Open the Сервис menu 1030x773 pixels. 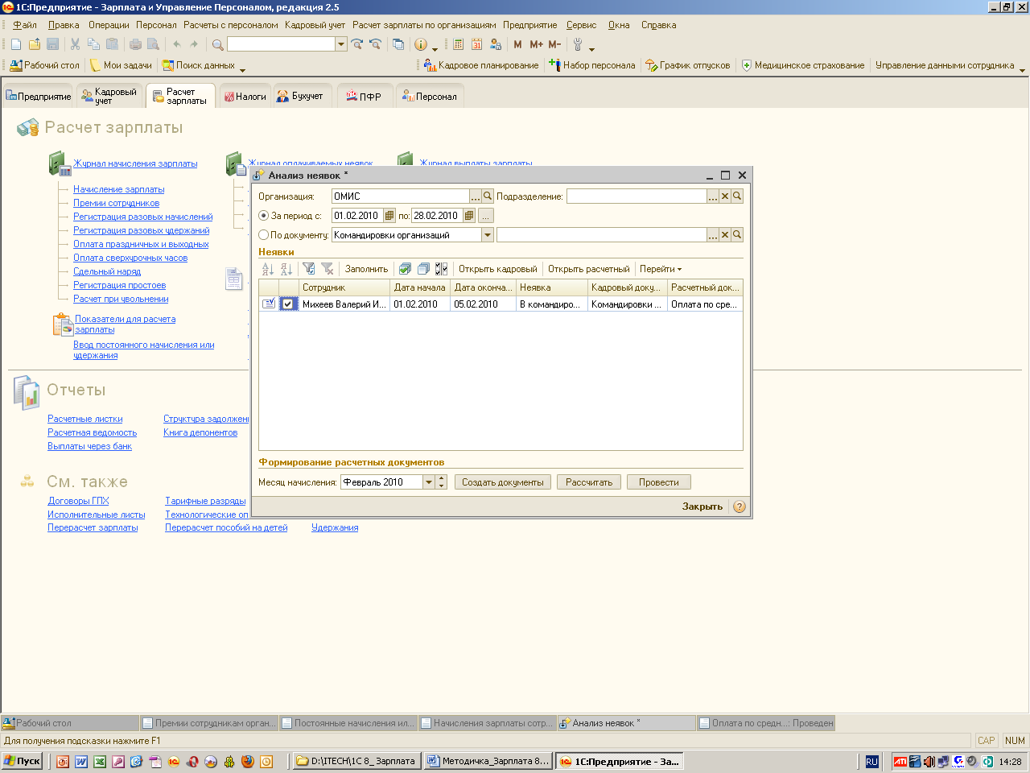pyautogui.click(x=581, y=25)
